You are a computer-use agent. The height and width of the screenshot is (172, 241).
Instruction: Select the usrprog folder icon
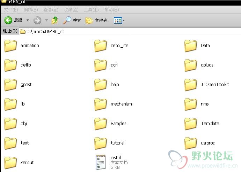point(191,143)
